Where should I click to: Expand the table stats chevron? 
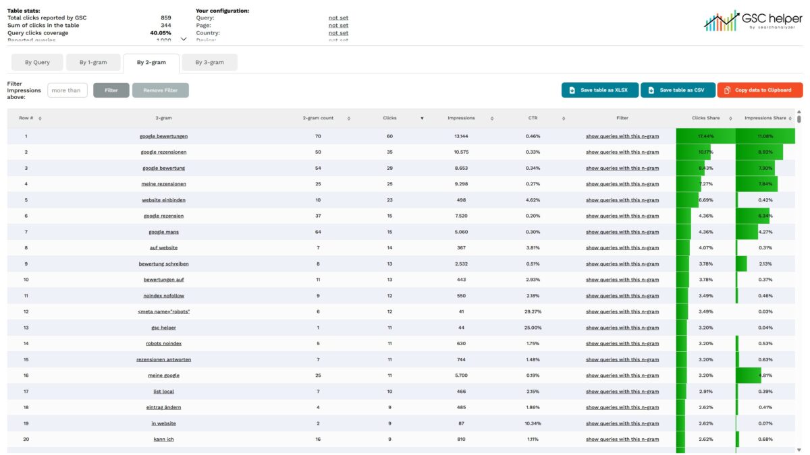(x=184, y=39)
